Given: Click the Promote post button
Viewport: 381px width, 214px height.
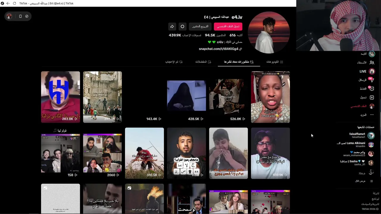Looking at the screenshot, I should (200, 26).
